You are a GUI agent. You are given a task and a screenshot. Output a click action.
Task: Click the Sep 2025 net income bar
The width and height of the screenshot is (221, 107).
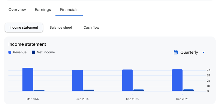[x=139, y=90]
